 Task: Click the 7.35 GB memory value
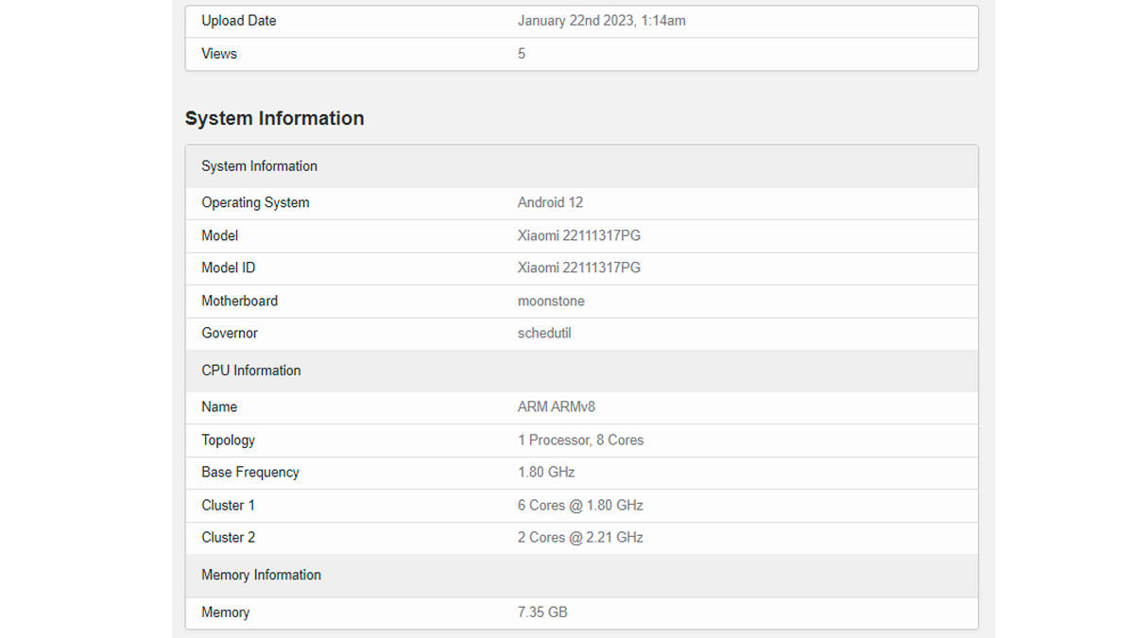pos(541,612)
